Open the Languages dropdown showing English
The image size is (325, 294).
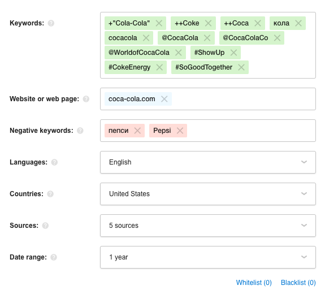[x=208, y=162]
